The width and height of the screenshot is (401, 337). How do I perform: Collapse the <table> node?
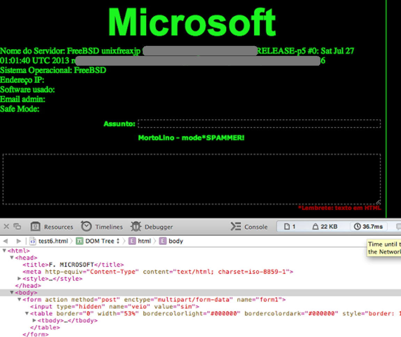[26, 313]
